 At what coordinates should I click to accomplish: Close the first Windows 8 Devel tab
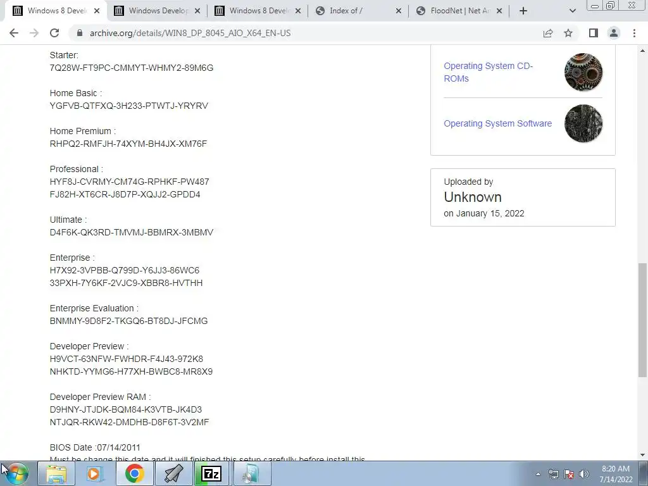tap(97, 11)
